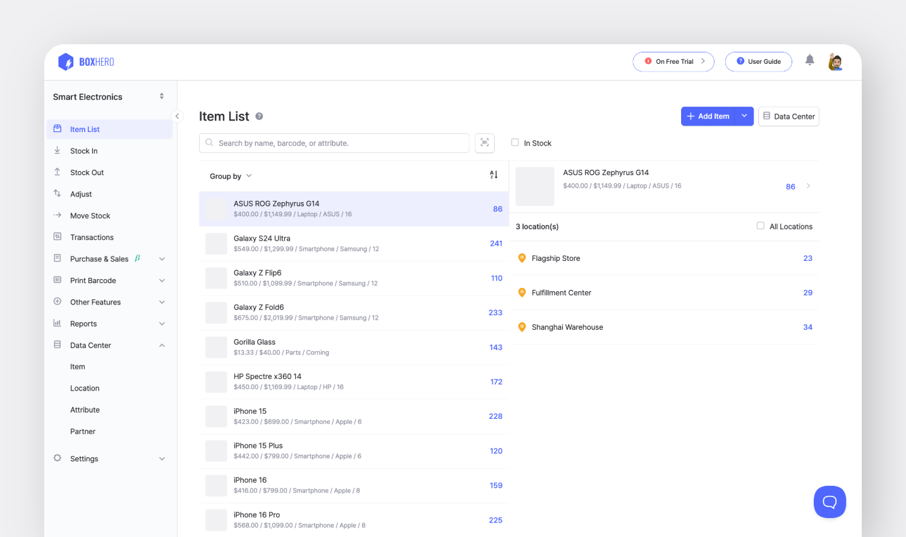The image size is (906, 537).
Task: Check the All Locations checkbox
Action: coord(760,226)
